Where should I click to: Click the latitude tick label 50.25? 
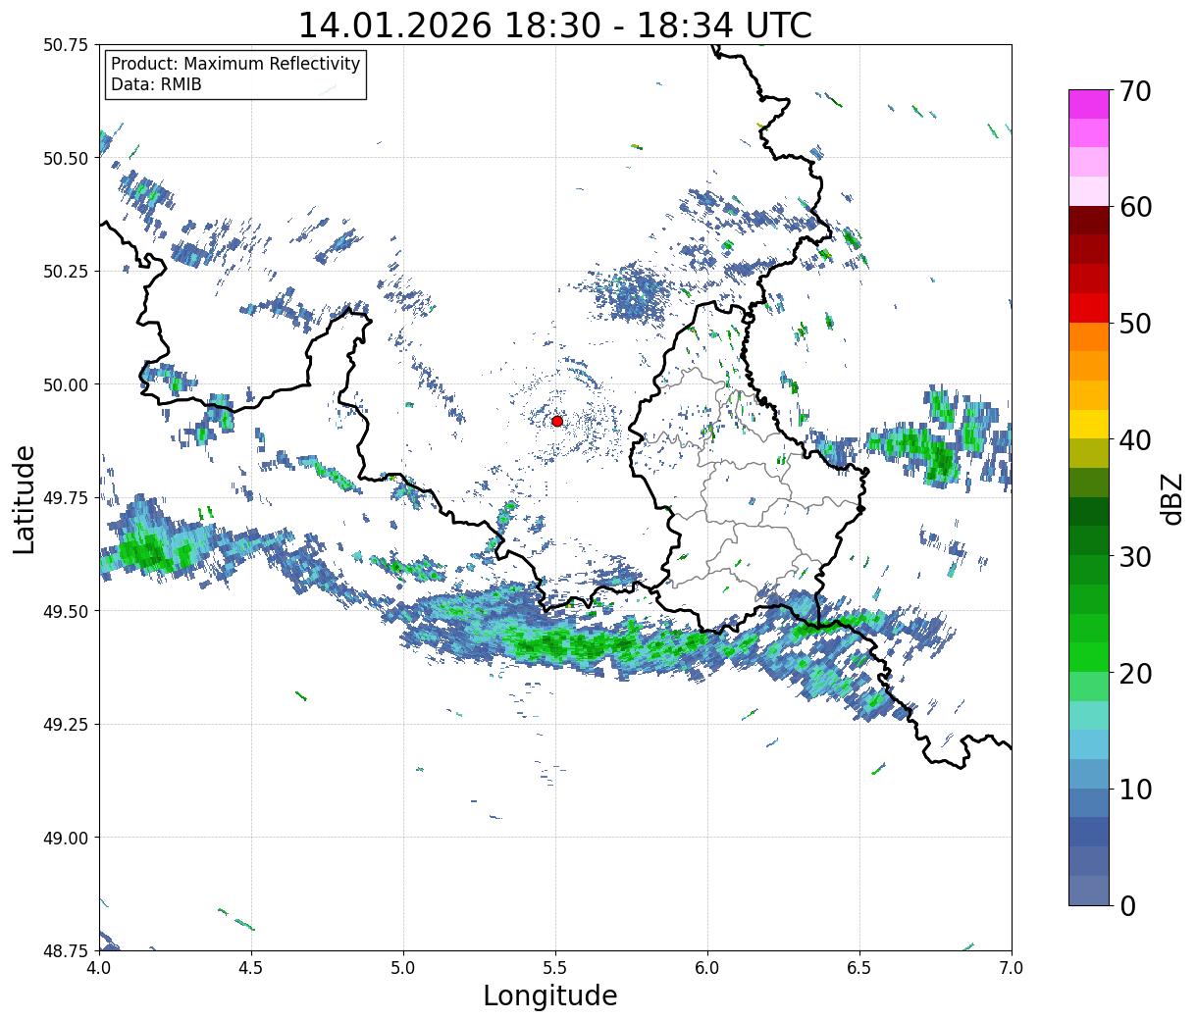pos(66,271)
